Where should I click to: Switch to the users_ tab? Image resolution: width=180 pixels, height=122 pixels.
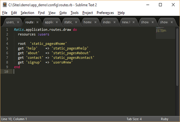(x=11, y=22)
